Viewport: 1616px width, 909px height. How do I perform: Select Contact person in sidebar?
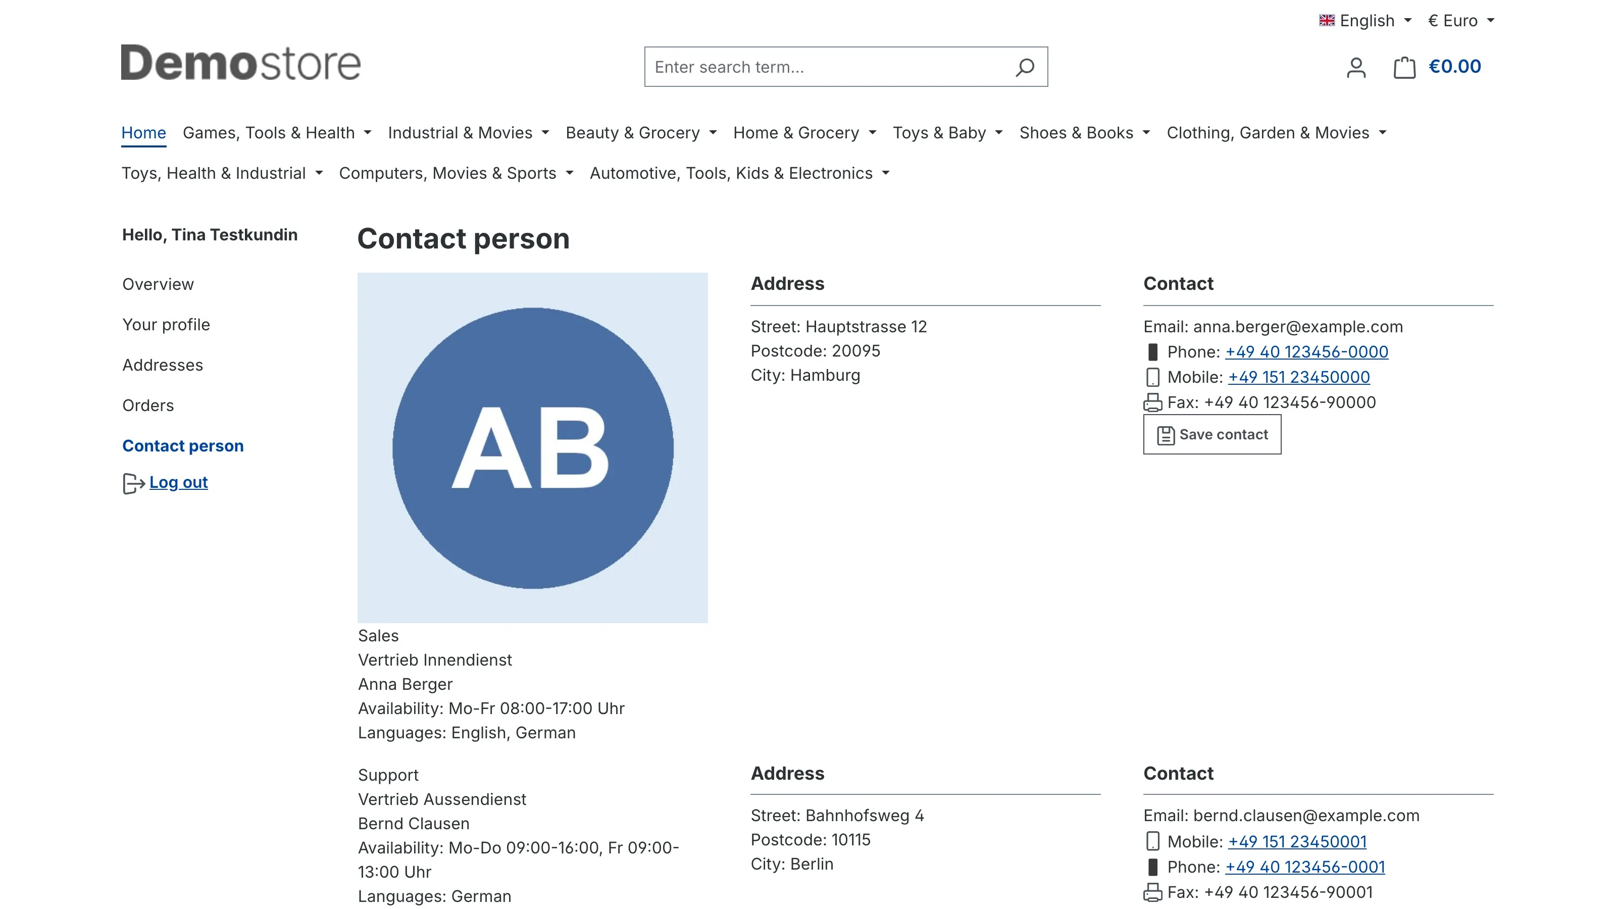(x=182, y=446)
